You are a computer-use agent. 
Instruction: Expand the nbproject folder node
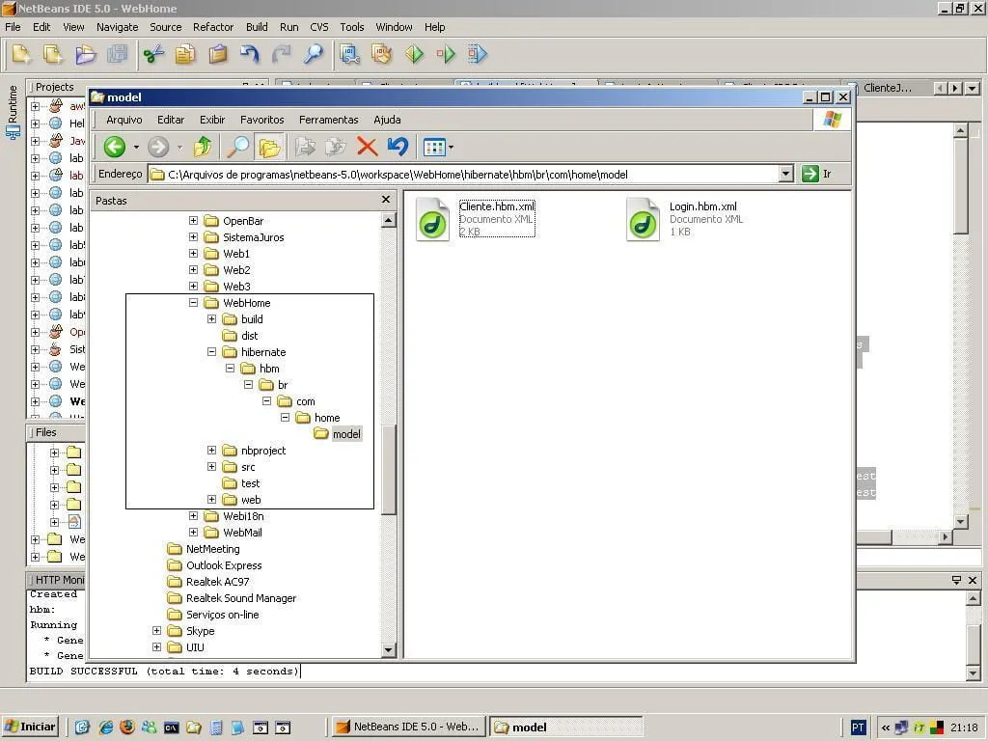click(x=211, y=451)
